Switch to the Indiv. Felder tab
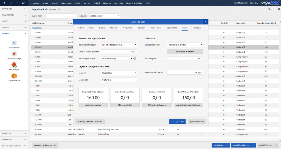 pyautogui.click(x=156, y=28)
